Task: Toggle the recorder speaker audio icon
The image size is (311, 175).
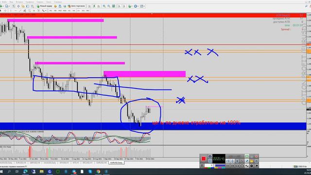Action: point(228,161)
